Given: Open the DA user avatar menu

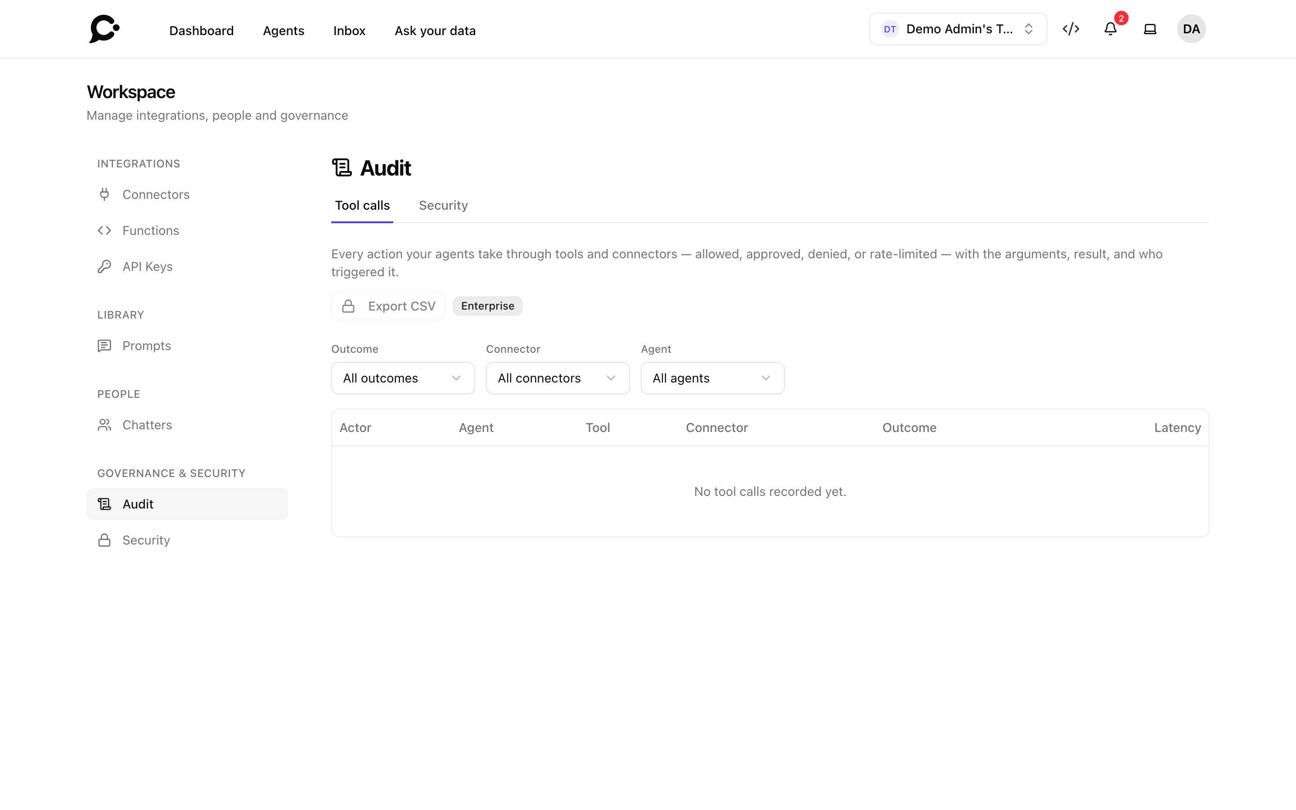Looking at the screenshot, I should (1191, 29).
